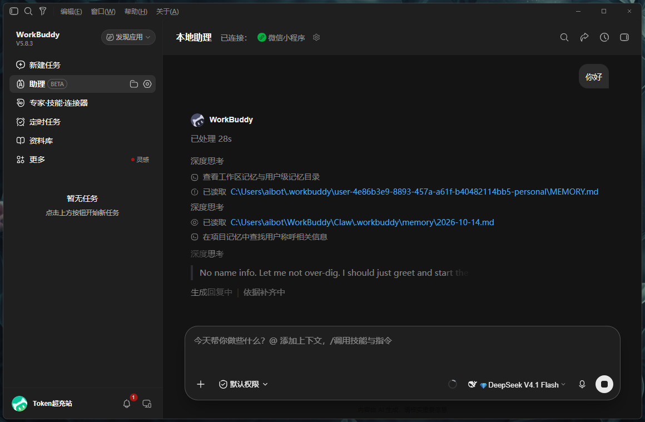
Task: Open the 默认权限 permission dropdown
Action: [244, 384]
